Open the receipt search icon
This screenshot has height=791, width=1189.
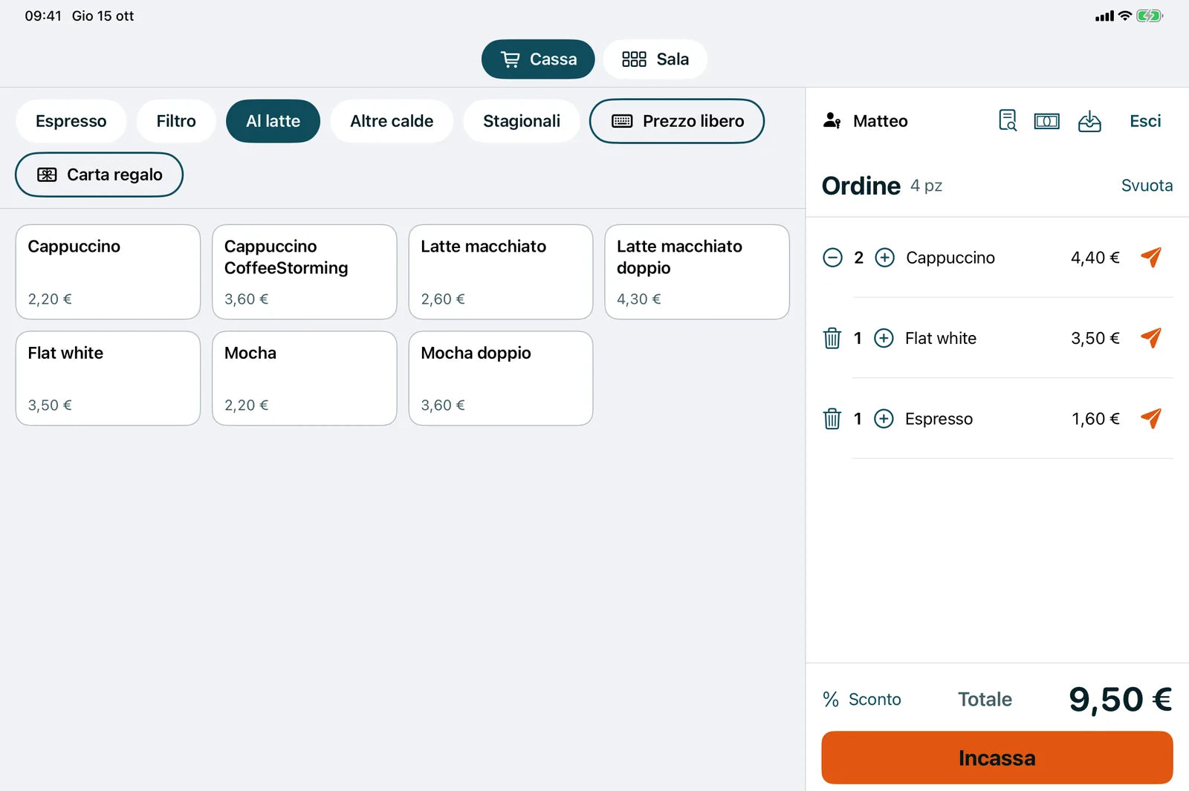[x=1007, y=120]
